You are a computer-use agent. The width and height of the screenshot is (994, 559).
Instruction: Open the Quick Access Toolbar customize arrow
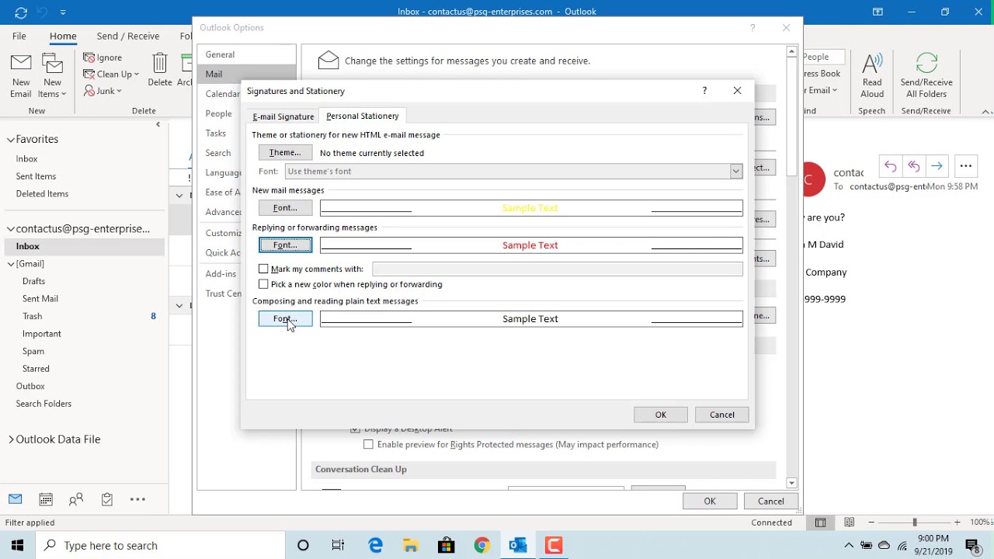click(63, 12)
